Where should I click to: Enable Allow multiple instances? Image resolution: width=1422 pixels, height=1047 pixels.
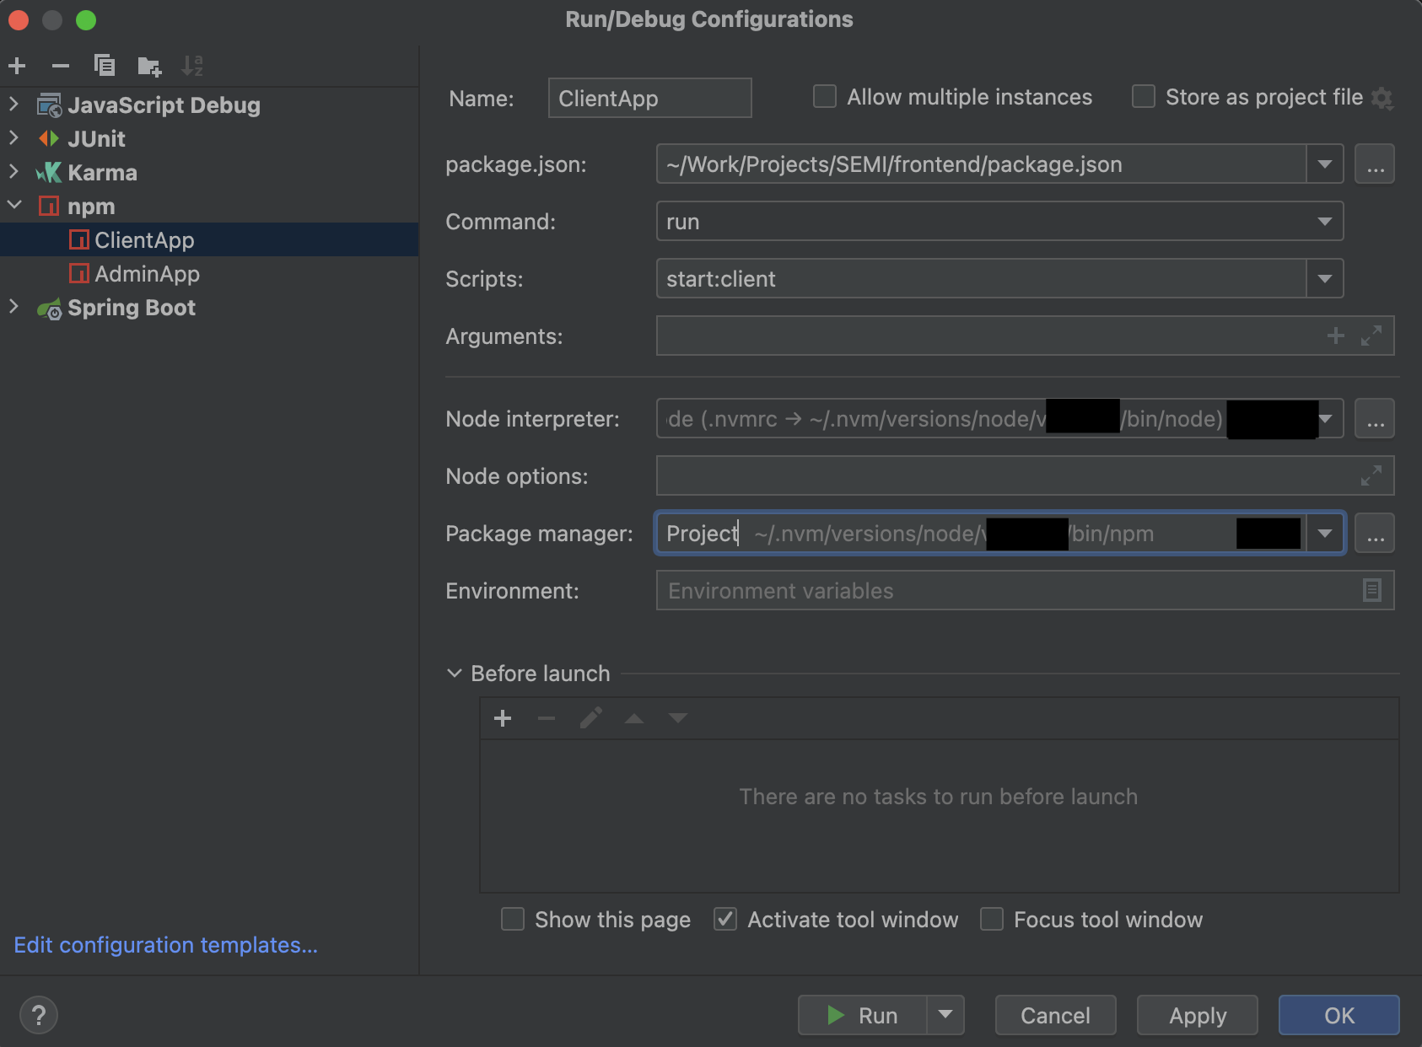pyautogui.click(x=825, y=97)
